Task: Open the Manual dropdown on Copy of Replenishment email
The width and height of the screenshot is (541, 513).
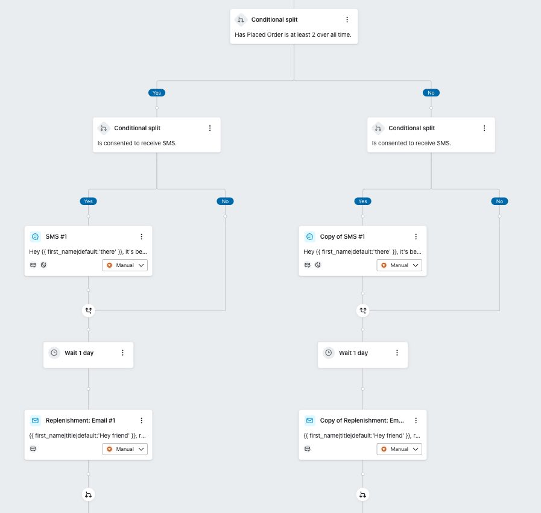Action: [399, 448]
